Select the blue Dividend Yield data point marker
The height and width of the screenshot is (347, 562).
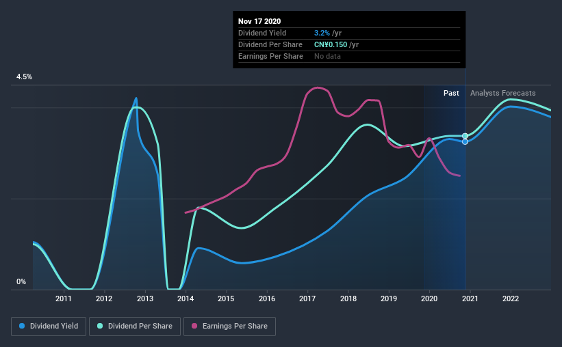tap(465, 141)
